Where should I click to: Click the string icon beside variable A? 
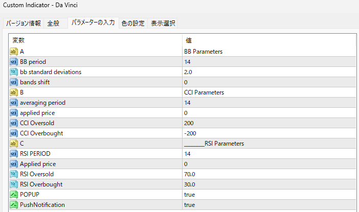(13, 52)
